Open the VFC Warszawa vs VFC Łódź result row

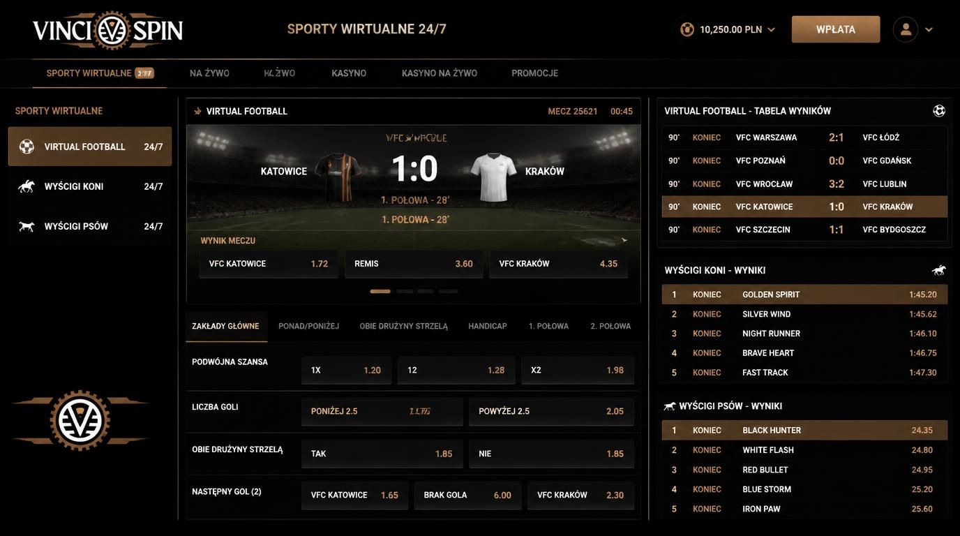(x=805, y=137)
